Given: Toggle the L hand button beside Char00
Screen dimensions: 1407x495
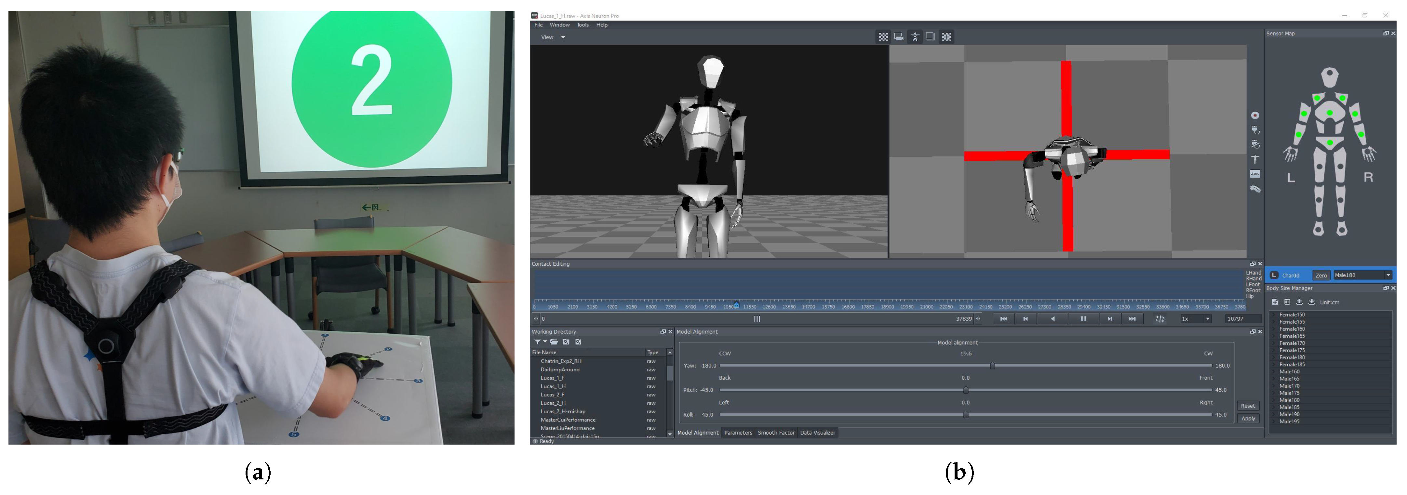Looking at the screenshot, I should coord(1274,275).
